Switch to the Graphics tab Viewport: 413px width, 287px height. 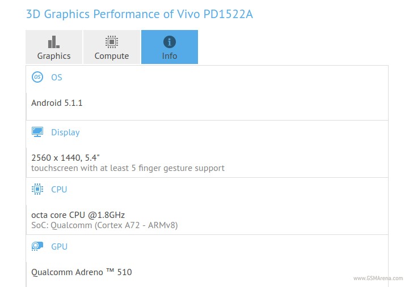[54, 48]
